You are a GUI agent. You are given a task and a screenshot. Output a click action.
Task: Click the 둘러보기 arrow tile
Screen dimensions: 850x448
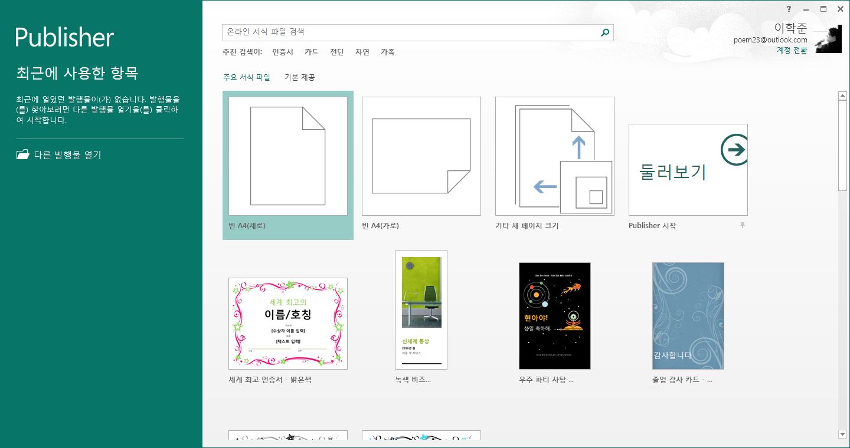pyautogui.click(x=688, y=170)
